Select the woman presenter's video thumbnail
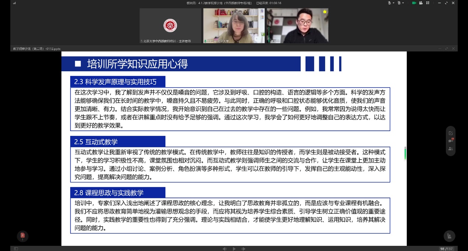Screen dimensions: 468x251 click(x=234, y=26)
